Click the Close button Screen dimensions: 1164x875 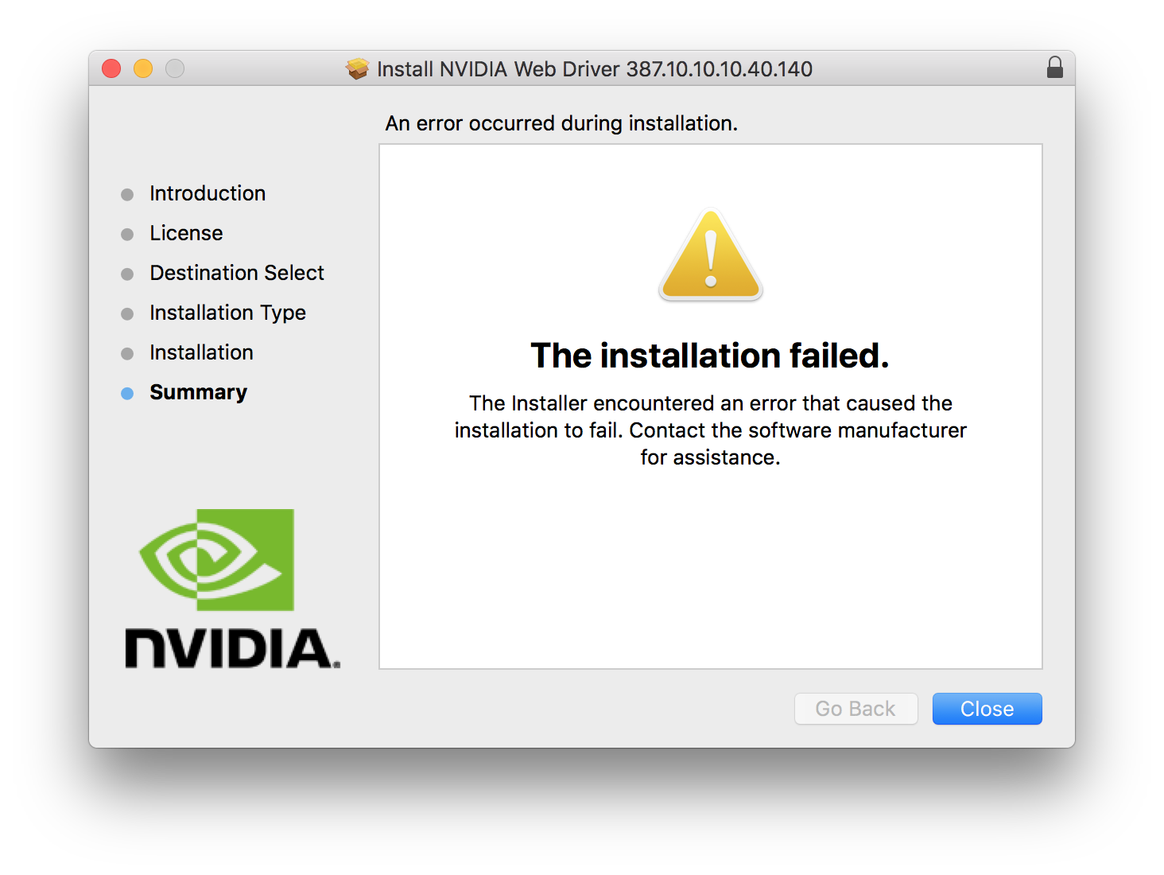[987, 709]
